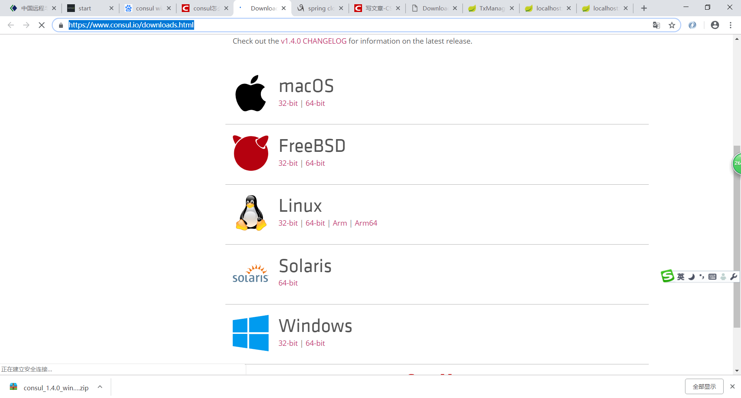The image size is (741, 398).
Task: Download FreeBSD 64-bit build
Action: click(315, 163)
